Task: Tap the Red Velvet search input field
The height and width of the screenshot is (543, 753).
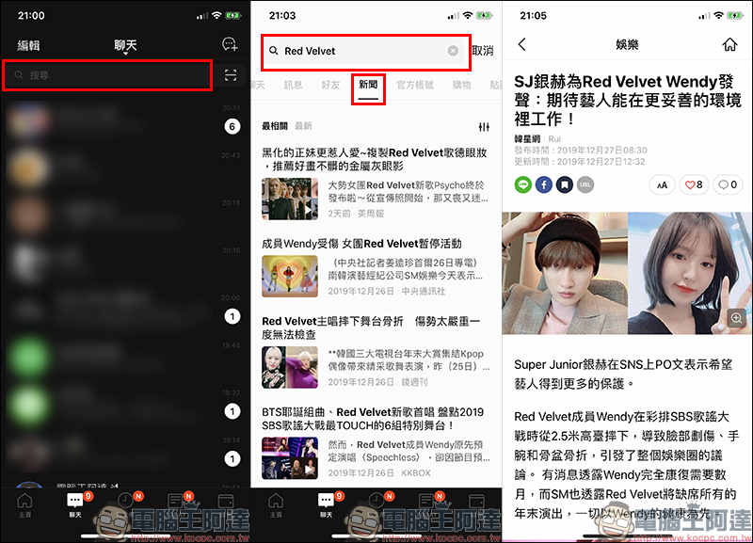Action: point(365,51)
